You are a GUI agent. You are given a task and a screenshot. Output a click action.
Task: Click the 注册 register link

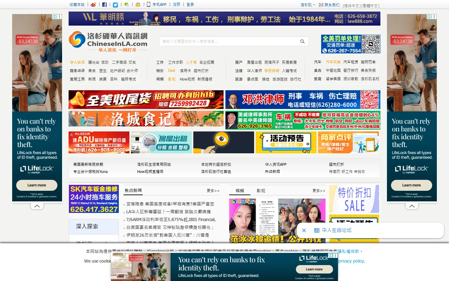pyautogui.click(x=176, y=5)
